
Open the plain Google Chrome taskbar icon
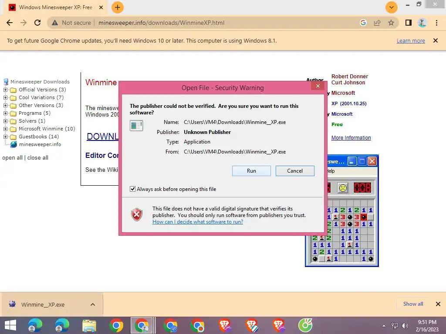click(116, 325)
